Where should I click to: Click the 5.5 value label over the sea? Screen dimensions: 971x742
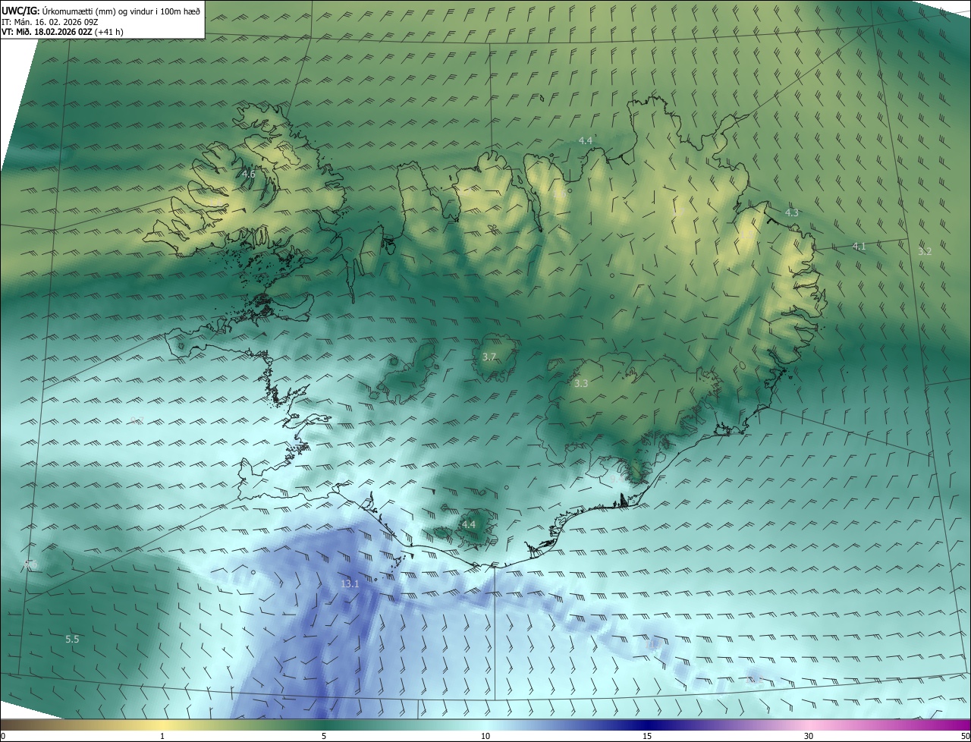coord(72,640)
